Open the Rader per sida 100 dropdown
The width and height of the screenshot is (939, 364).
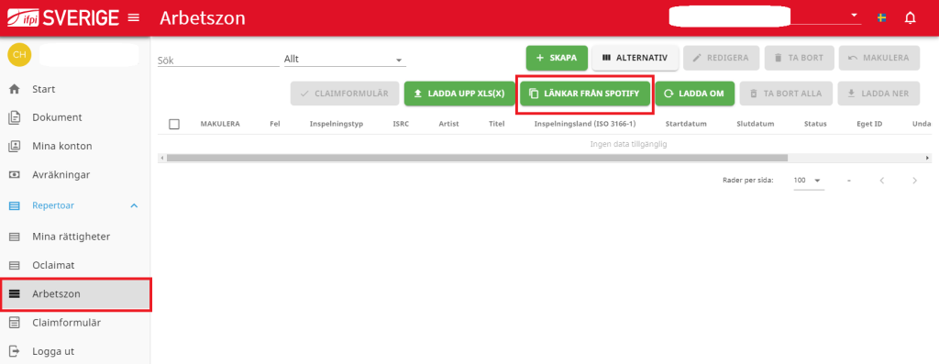809,181
